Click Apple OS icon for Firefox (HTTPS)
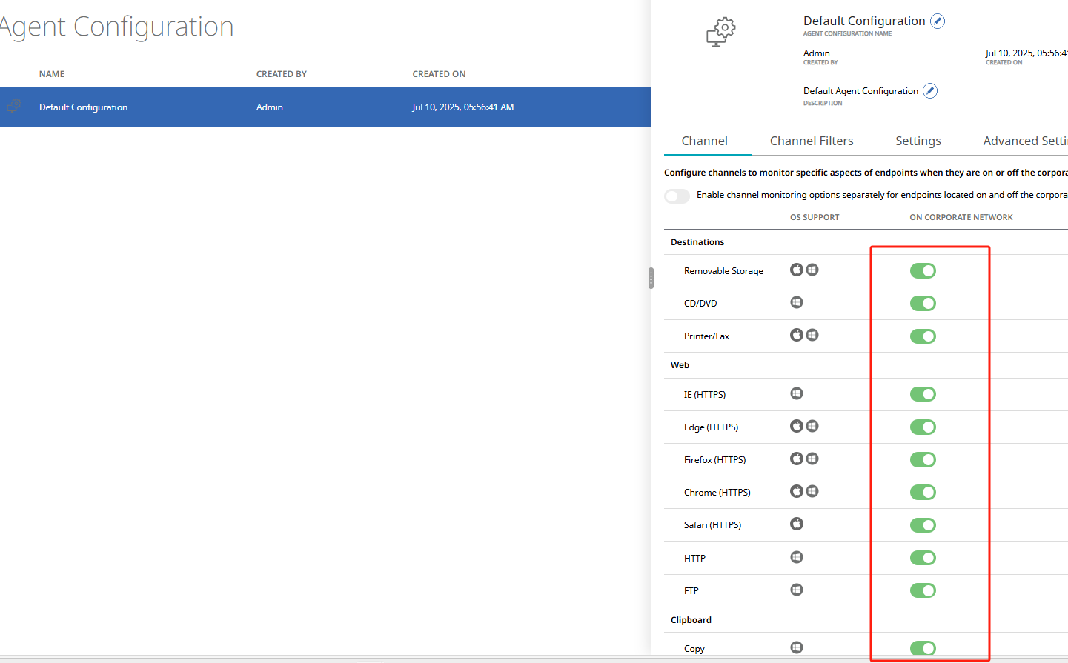Image resolution: width=1068 pixels, height=663 pixels. [x=797, y=459]
